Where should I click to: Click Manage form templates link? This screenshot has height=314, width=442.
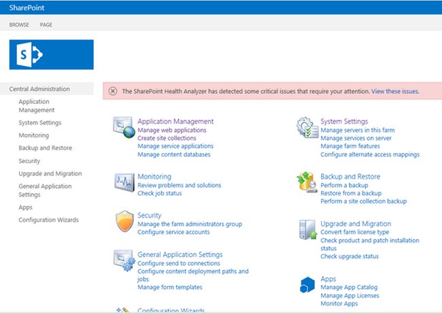[170, 287]
